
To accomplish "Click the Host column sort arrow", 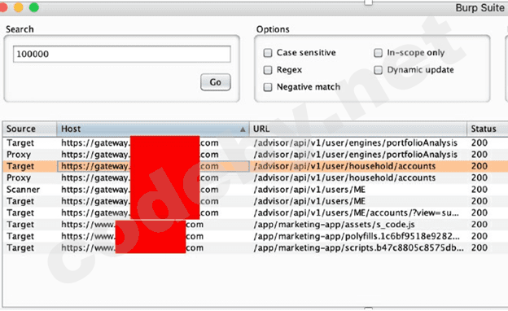I will point(243,129).
